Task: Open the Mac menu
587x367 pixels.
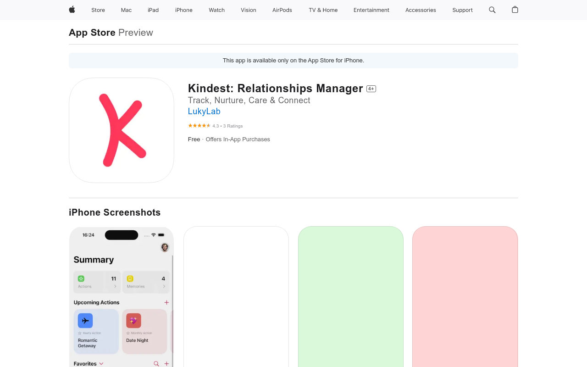Action: (126, 10)
